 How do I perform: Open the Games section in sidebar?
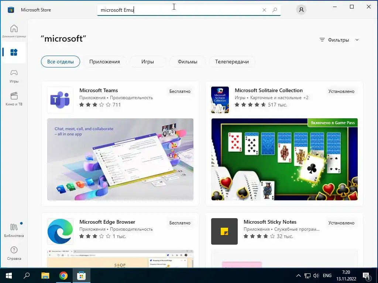click(14, 76)
